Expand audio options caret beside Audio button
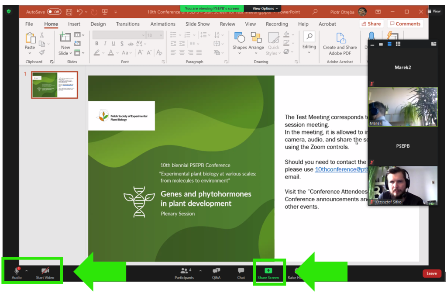 click(27, 270)
